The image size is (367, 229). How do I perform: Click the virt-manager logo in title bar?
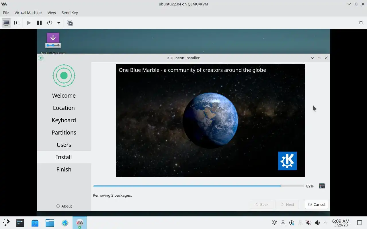4,4
